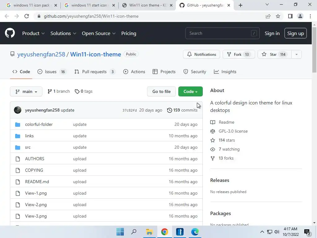Open the Insights tab
Image resolution: width=317 pixels, height=238 pixels.
point(225,72)
